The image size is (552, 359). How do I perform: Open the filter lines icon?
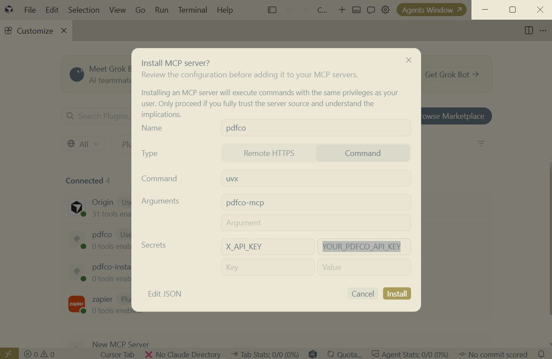(481, 144)
